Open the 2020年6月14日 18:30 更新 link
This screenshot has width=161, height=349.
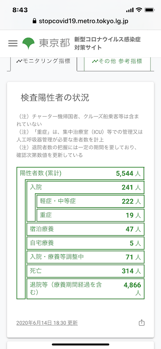point(47,323)
